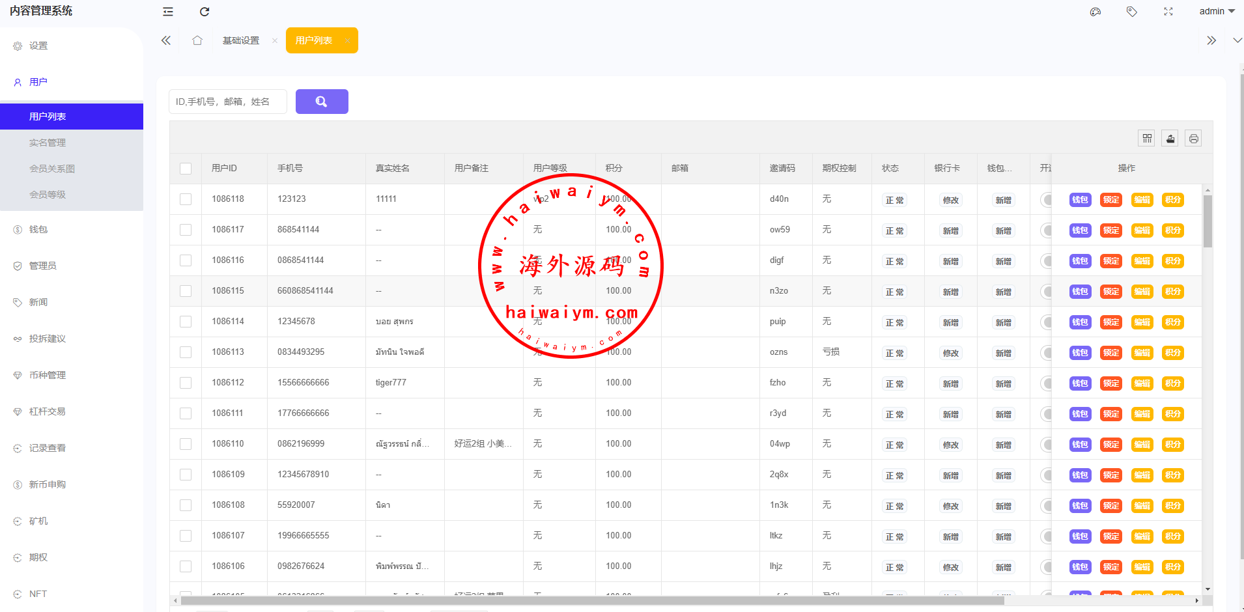The image size is (1244, 612).
Task: Open the theme palette icon in header
Action: [x=1096, y=12]
